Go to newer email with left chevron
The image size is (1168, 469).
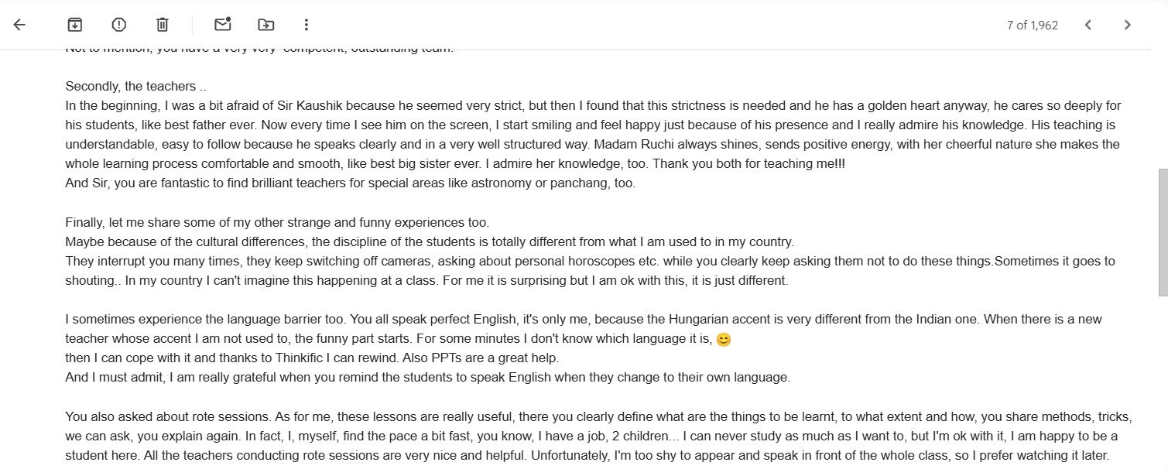click(x=1088, y=25)
